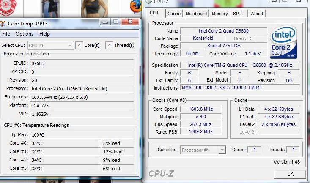Click the Intel Core 2 Quad logo

(283, 42)
